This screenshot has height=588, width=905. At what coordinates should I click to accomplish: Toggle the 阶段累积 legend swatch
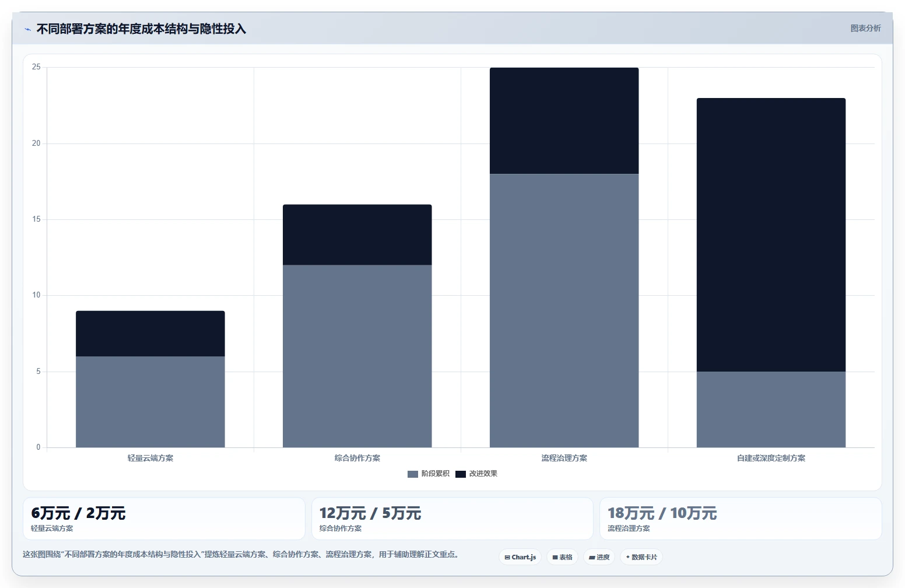(413, 474)
